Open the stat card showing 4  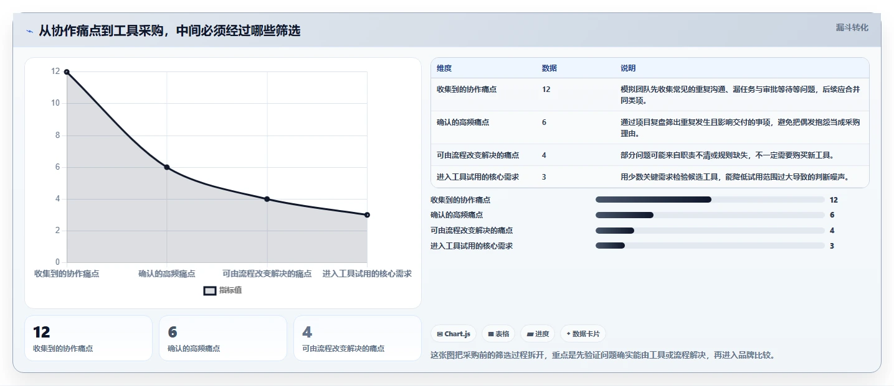[x=358, y=338]
